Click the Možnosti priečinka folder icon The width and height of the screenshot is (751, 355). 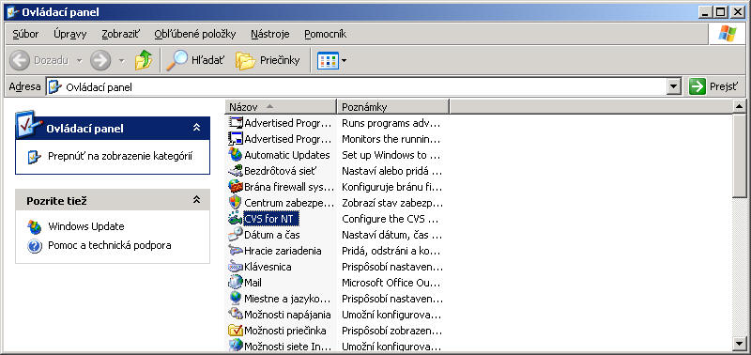coord(236,331)
